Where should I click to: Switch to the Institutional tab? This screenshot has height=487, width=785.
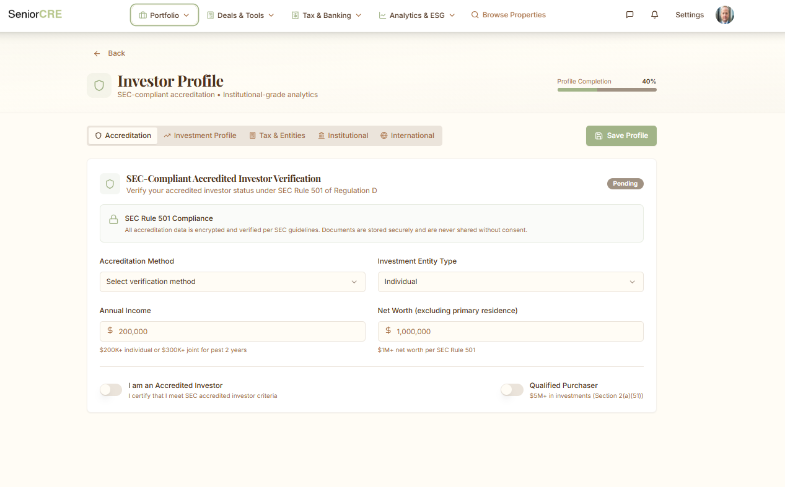coord(343,136)
